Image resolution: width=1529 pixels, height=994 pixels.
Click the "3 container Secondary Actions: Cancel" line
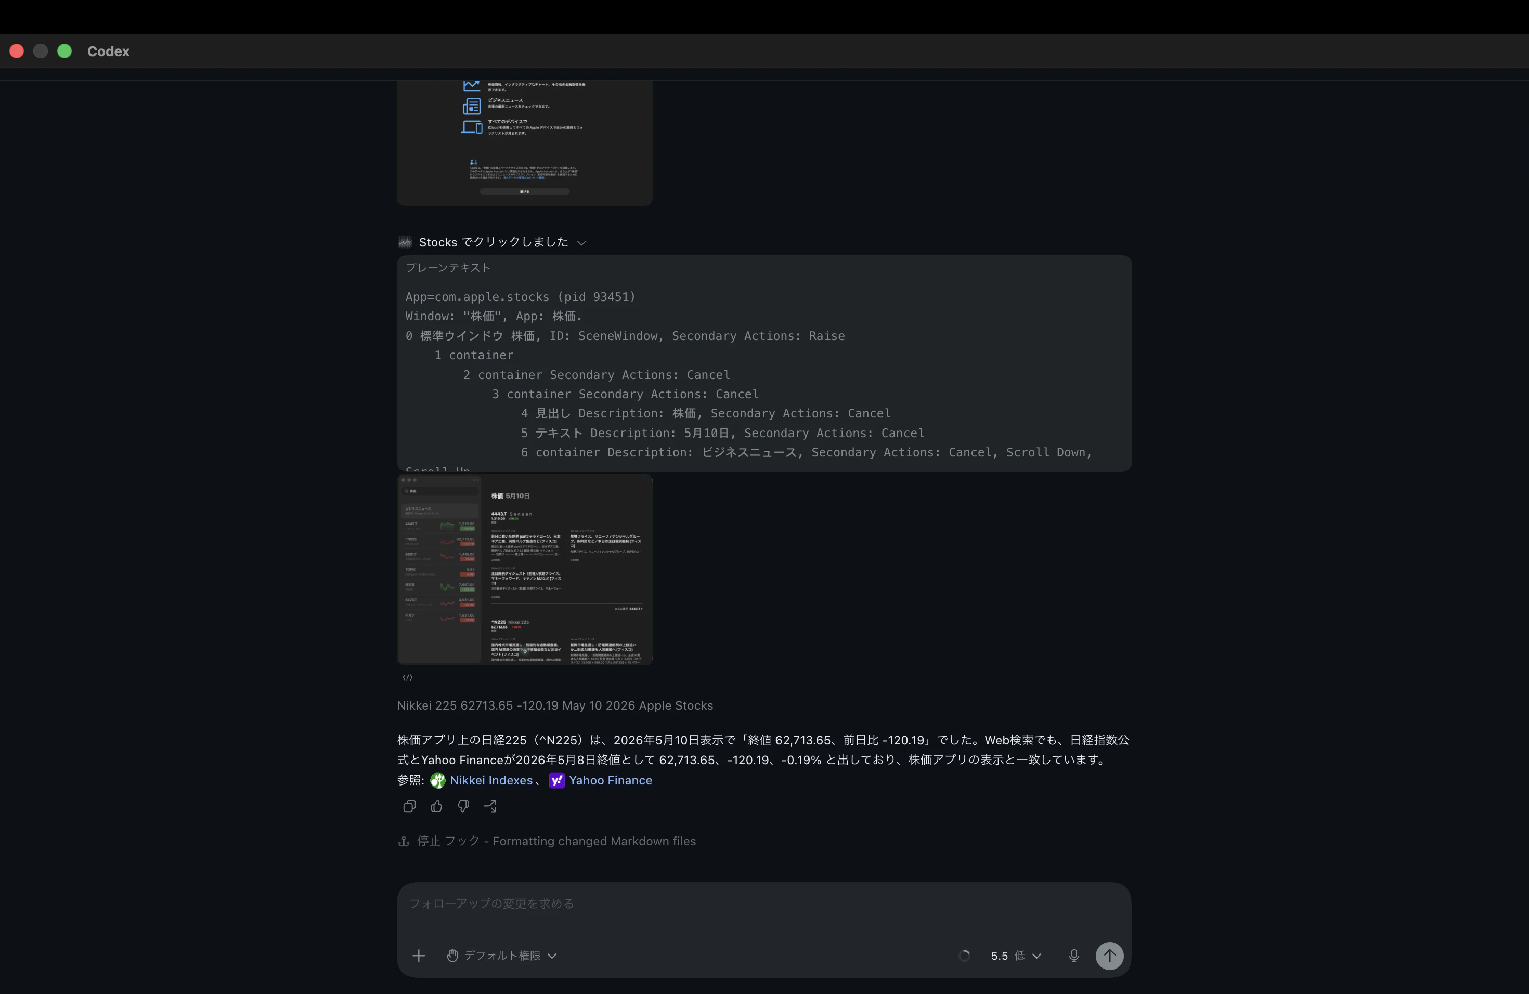[x=625, y=394]
